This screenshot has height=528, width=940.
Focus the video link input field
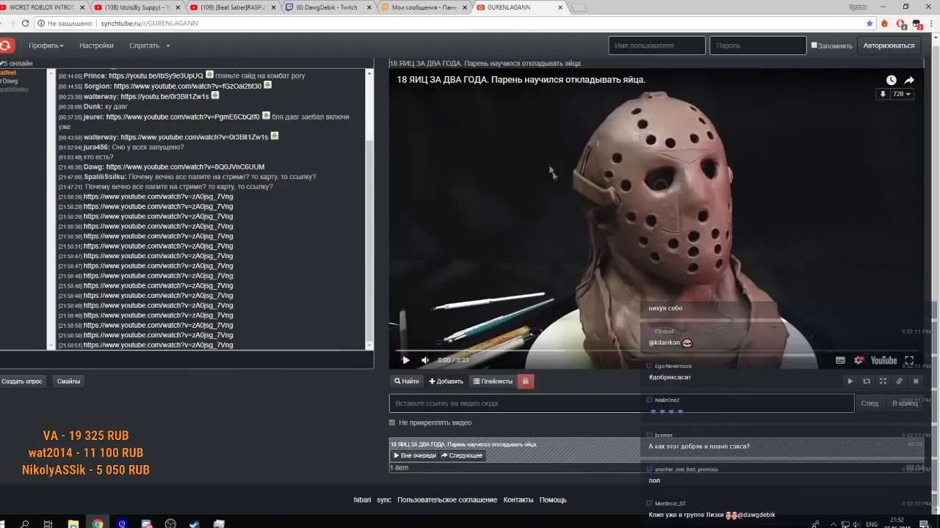[621, 403]
